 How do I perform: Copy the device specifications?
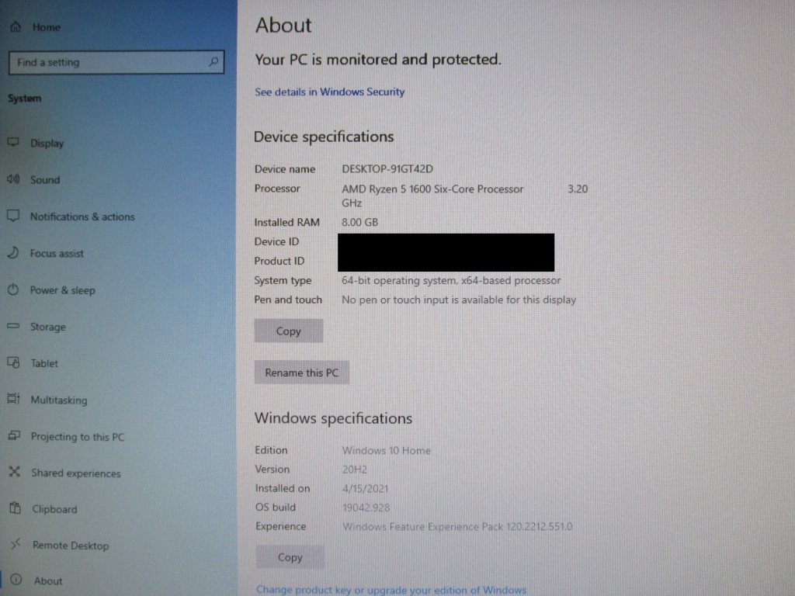[x=289, y=331]
